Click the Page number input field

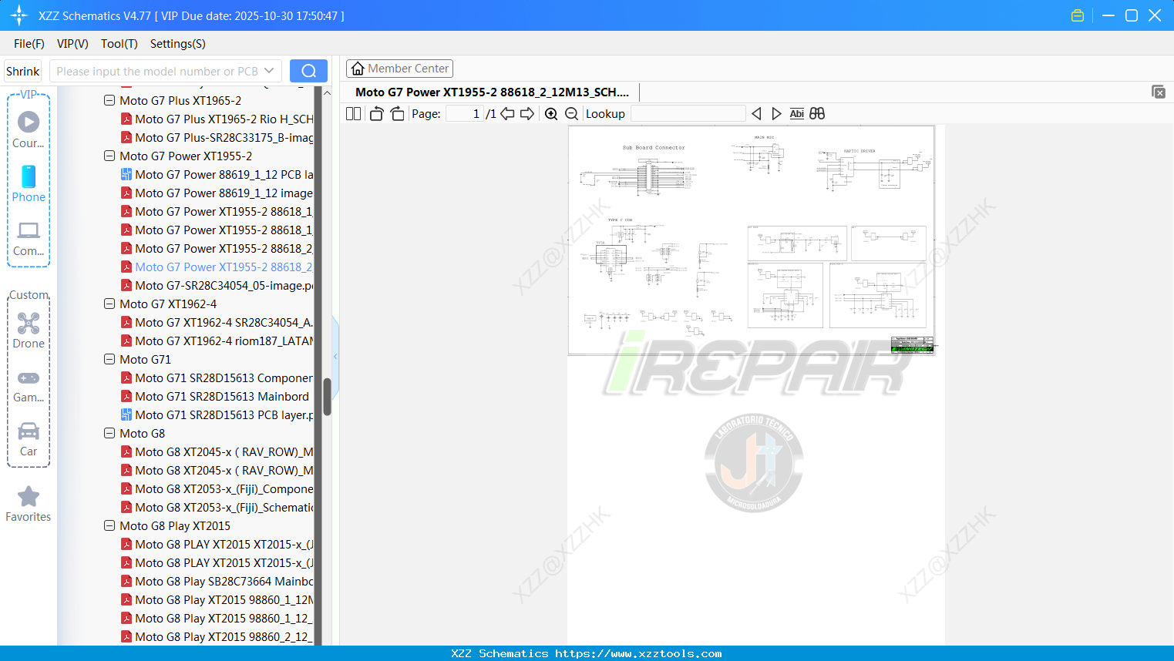pyautogui.click(x=464, y=114)
